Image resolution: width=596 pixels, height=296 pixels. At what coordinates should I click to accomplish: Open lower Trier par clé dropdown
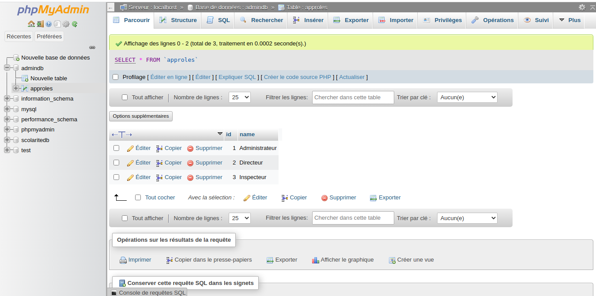pos(467,218)
